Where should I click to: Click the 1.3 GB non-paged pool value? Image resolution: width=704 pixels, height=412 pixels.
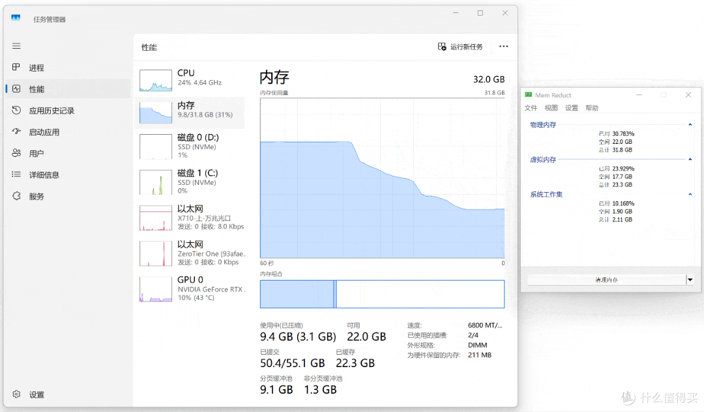point(320,390)
